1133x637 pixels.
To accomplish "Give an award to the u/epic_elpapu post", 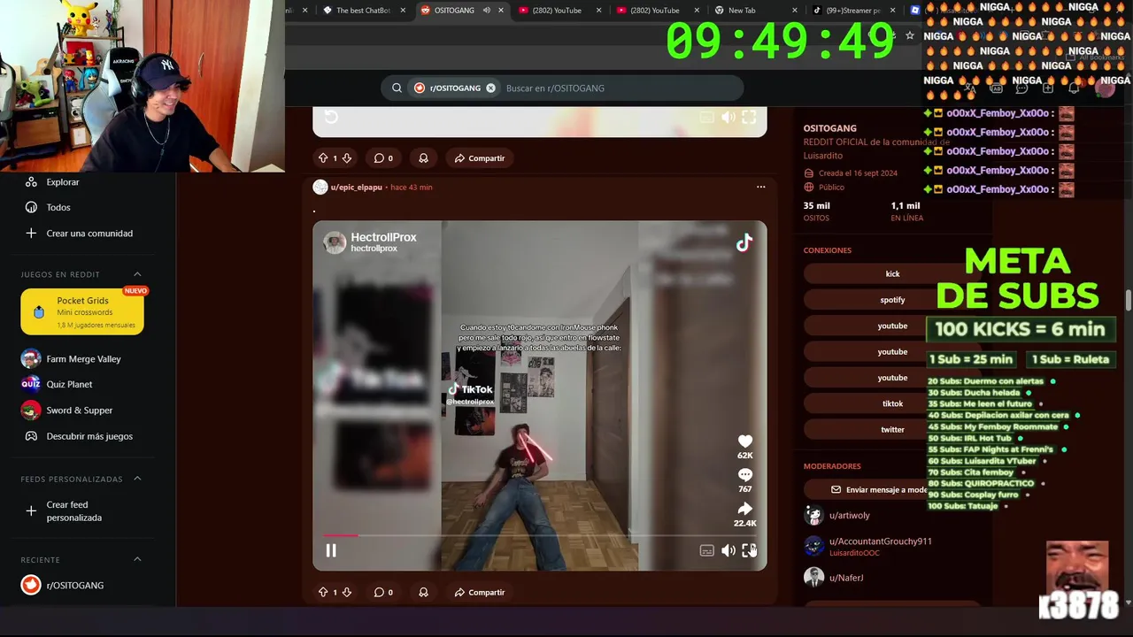I will (423, 593).
